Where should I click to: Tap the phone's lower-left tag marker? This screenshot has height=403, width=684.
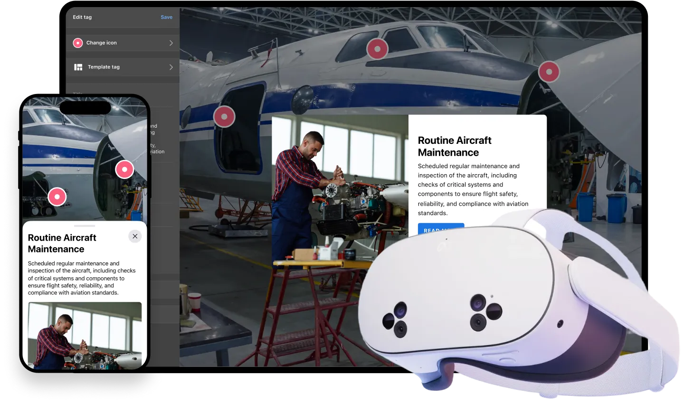57,197
